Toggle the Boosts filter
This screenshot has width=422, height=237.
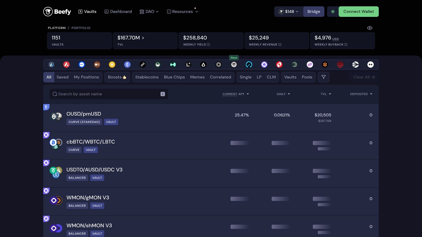(117, 77)
